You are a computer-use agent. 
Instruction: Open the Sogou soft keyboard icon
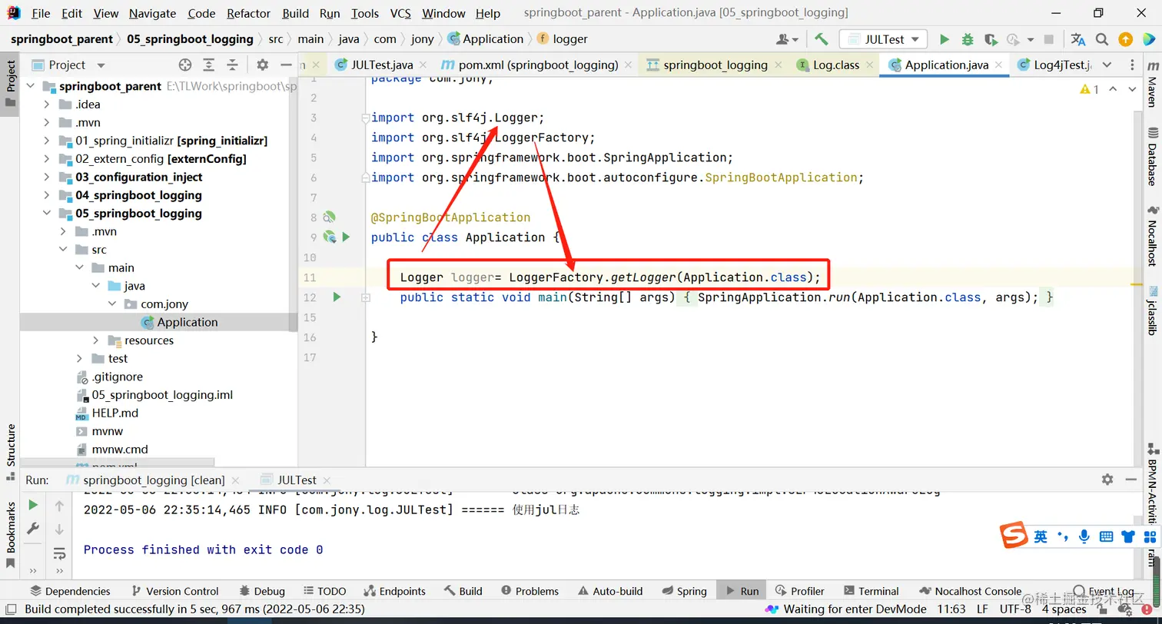tap(1107, 536)
